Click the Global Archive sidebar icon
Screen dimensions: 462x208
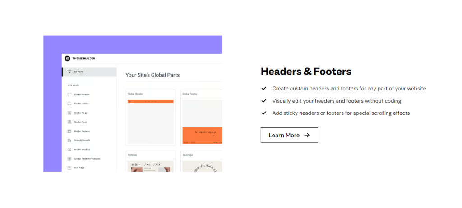point(69,131)
